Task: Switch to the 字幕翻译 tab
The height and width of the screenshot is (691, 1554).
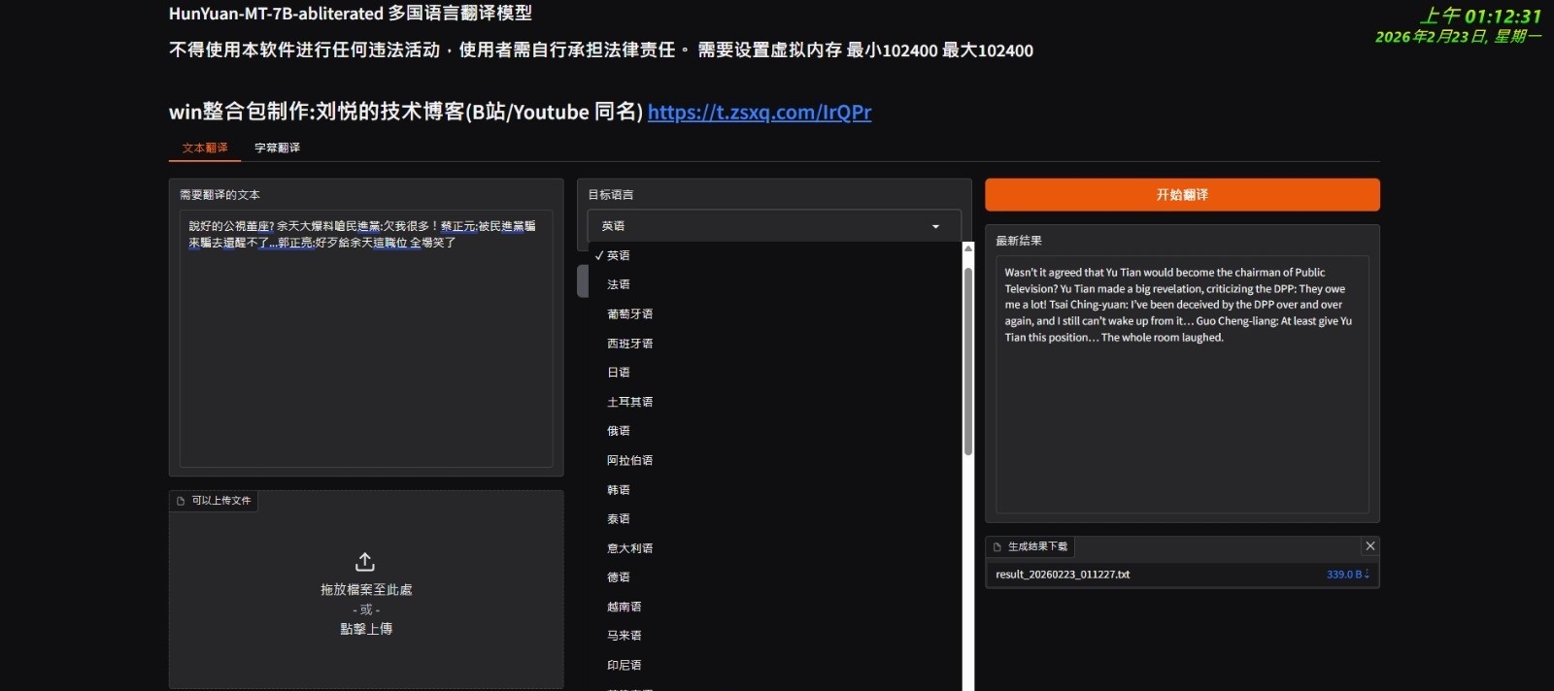Action: tap(277, 148)
